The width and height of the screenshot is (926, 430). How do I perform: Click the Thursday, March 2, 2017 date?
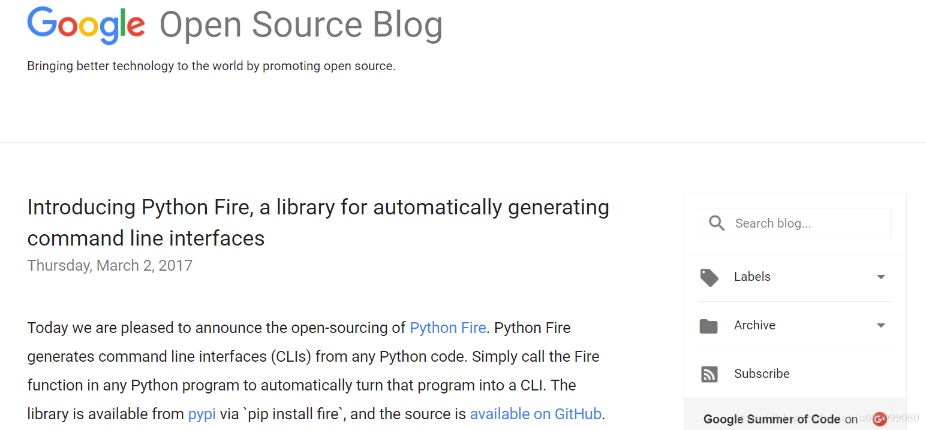pos(110,265)
